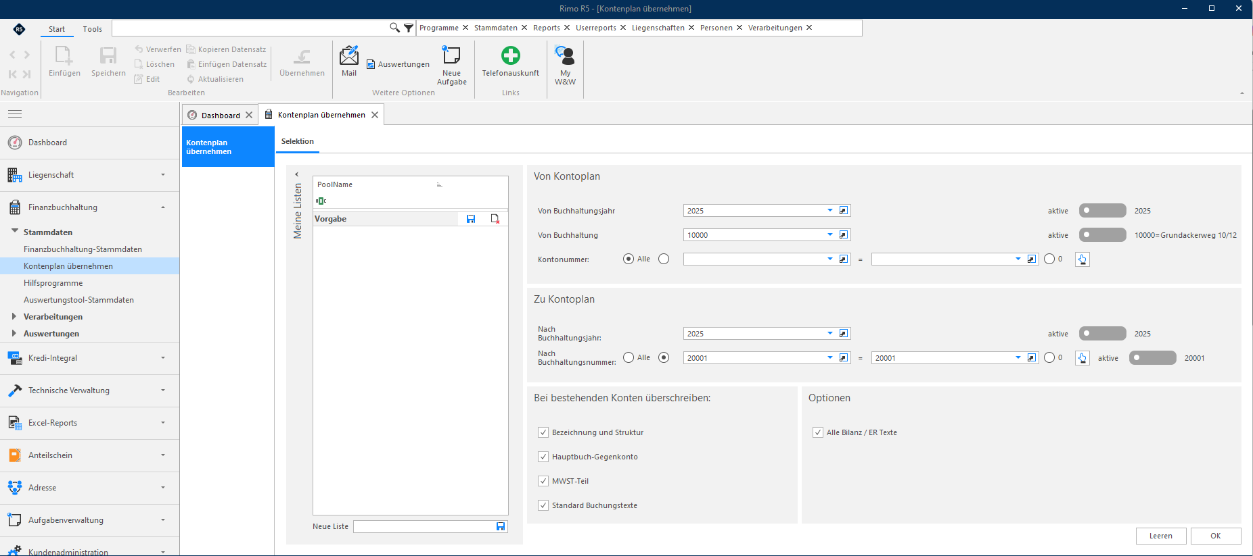
Task: Uncheck Standard Buchungstexte checkbox
Action: click(543, 505)
